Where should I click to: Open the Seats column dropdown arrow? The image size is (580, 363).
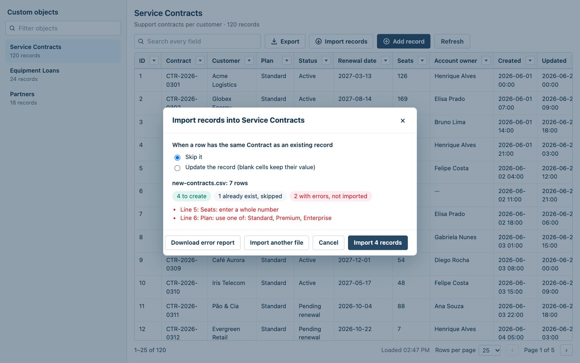point(422,61)
